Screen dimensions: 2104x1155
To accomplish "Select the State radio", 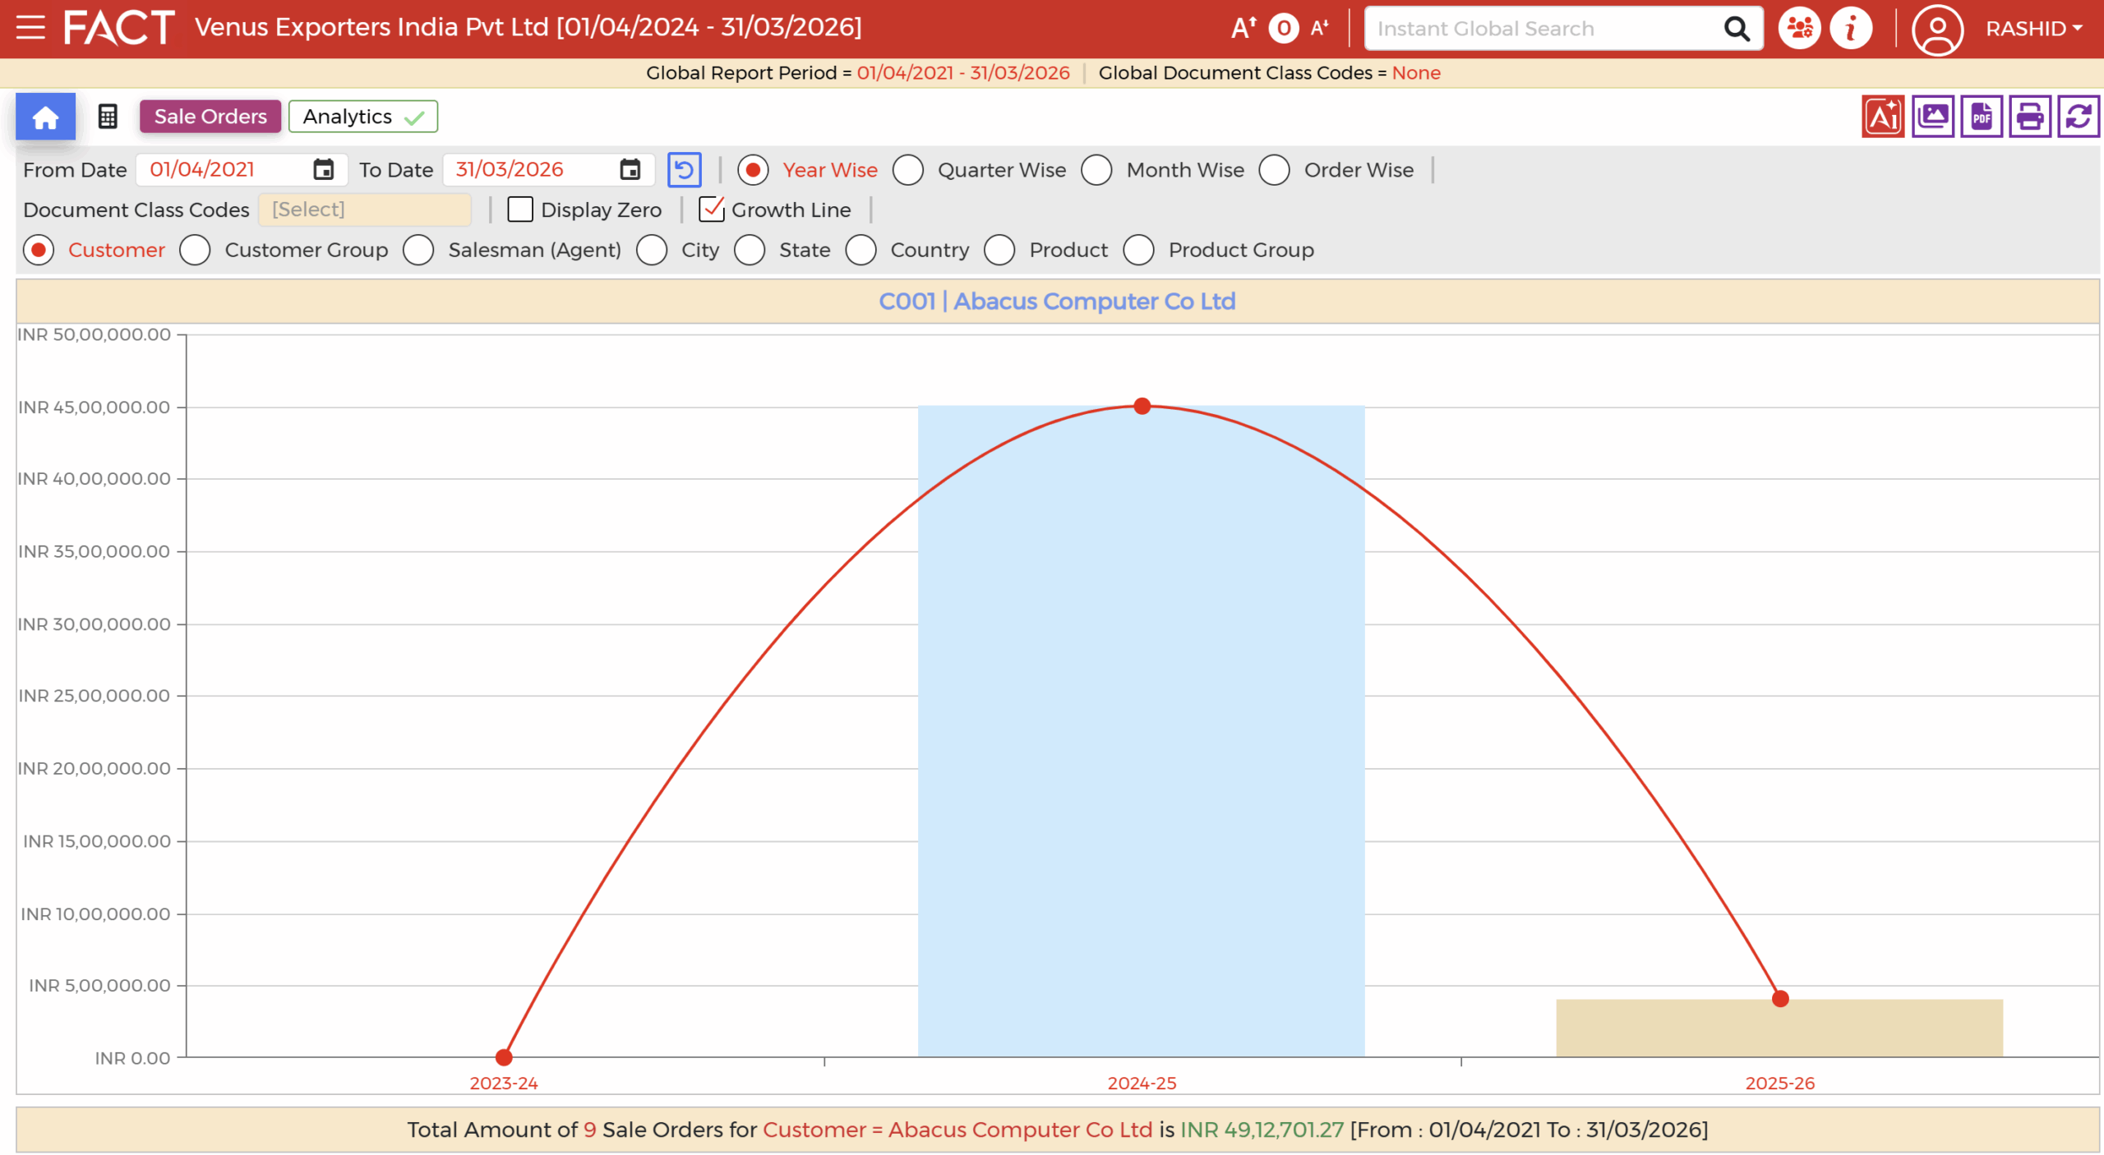I will tap(750, 251).
